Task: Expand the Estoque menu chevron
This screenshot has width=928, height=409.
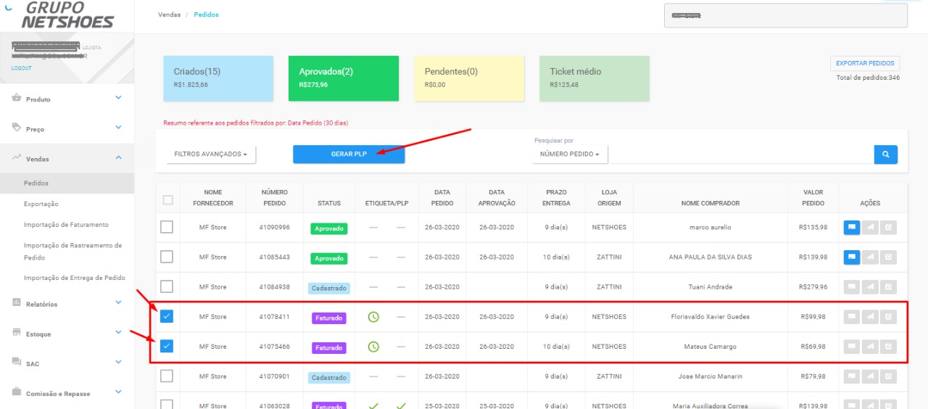Action: 119,332
